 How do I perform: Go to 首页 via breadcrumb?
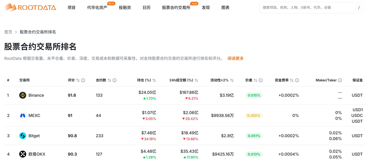8,32
